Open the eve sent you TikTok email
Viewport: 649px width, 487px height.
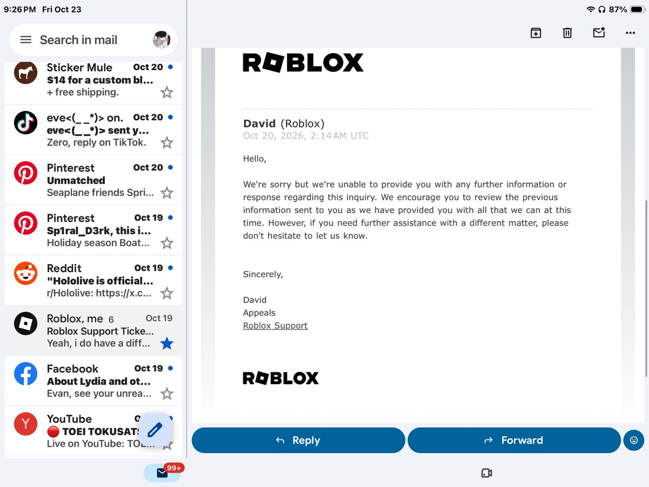pos(93,130)
